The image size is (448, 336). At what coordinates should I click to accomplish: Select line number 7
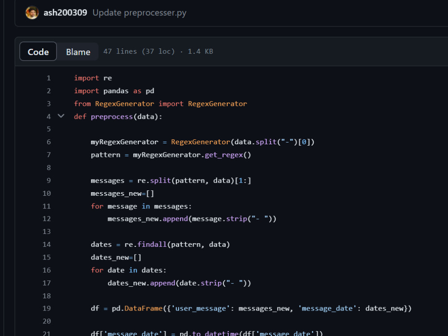coord(48,155)
